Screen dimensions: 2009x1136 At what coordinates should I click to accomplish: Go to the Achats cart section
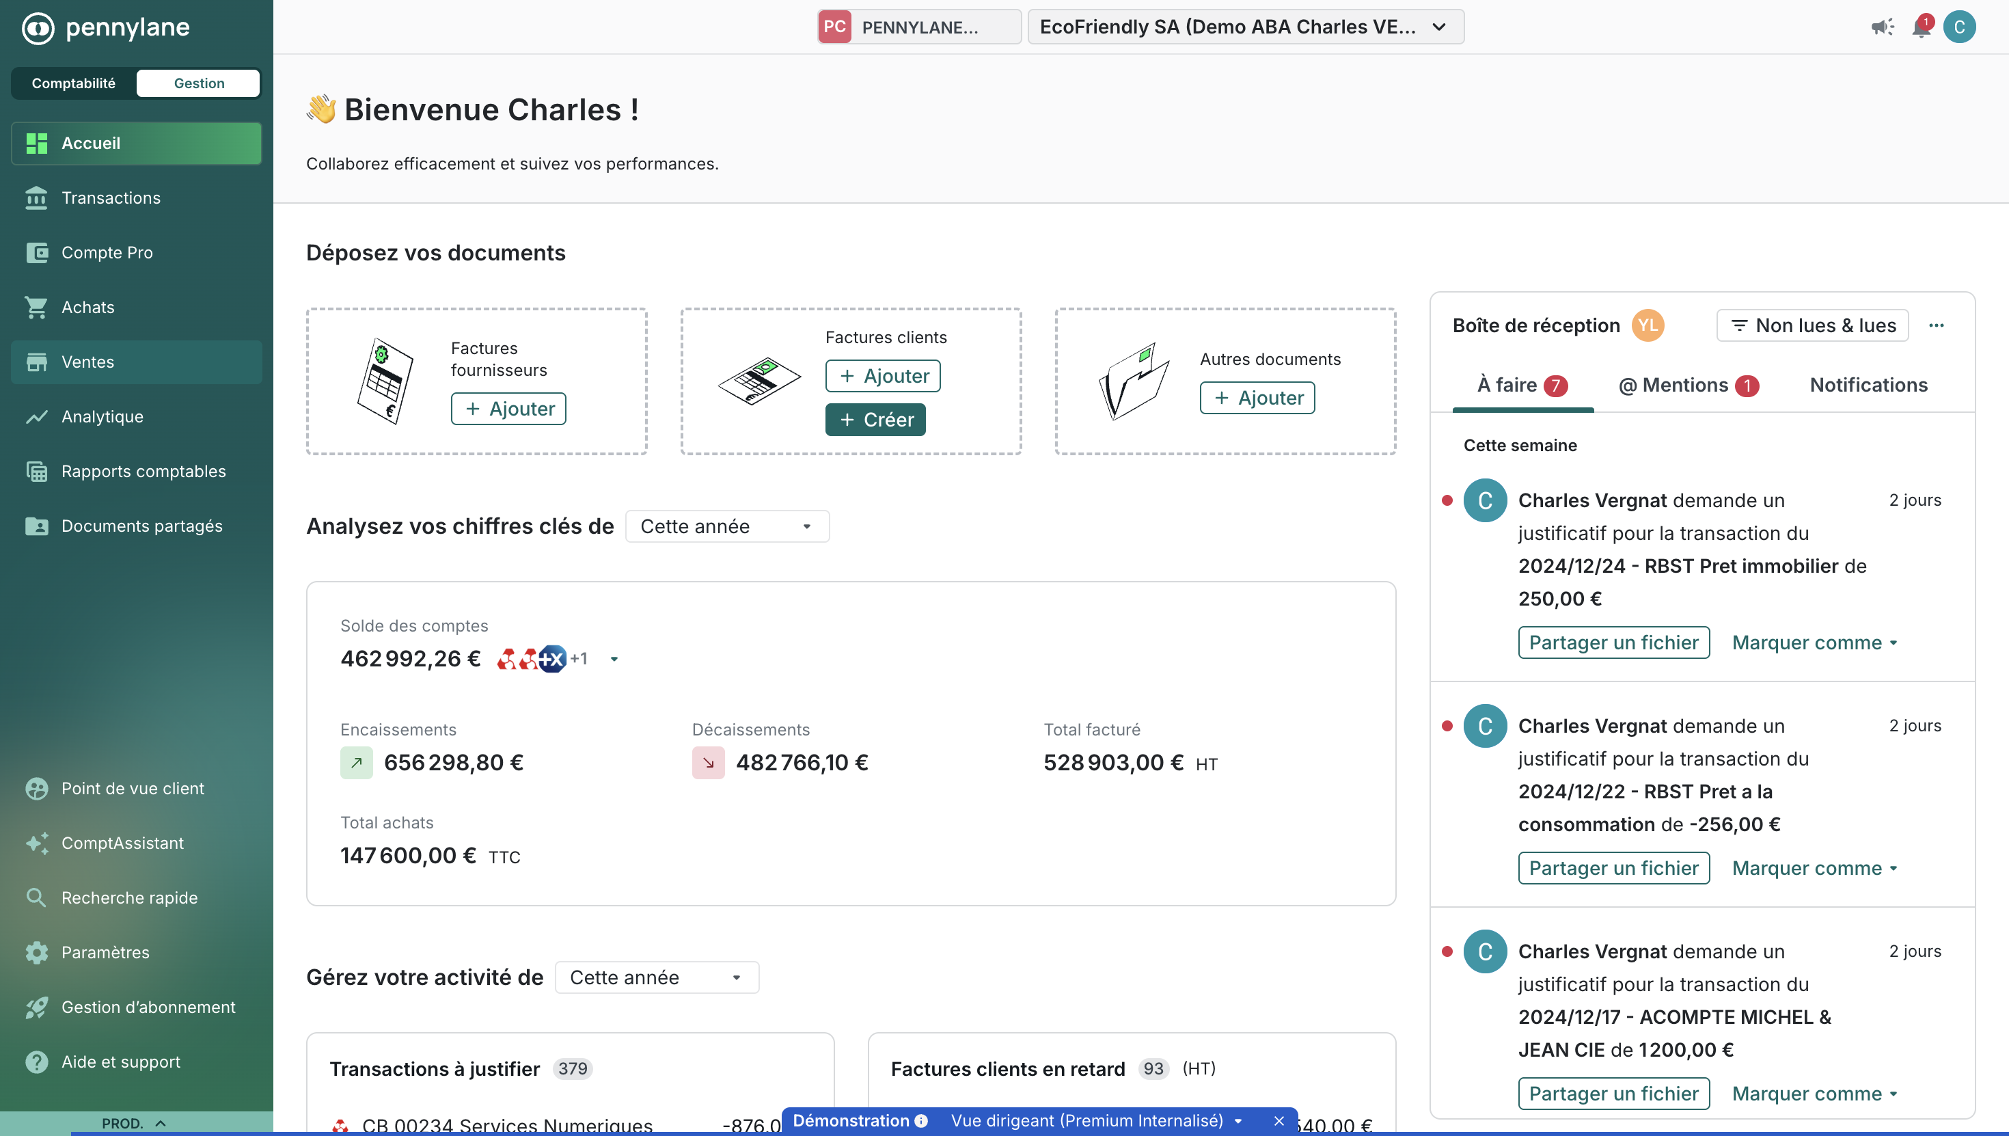pyautogui.click(x=87, y=308)
